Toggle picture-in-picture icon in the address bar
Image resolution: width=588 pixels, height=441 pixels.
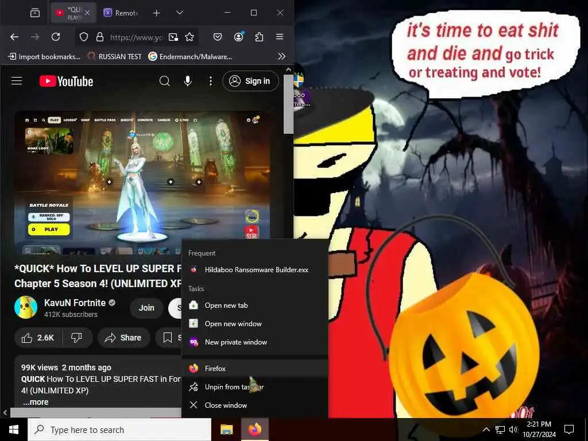click(173, 37)
